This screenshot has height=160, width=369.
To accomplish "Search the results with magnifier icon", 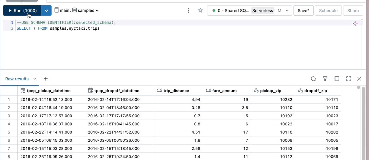I will pos(313,79).
